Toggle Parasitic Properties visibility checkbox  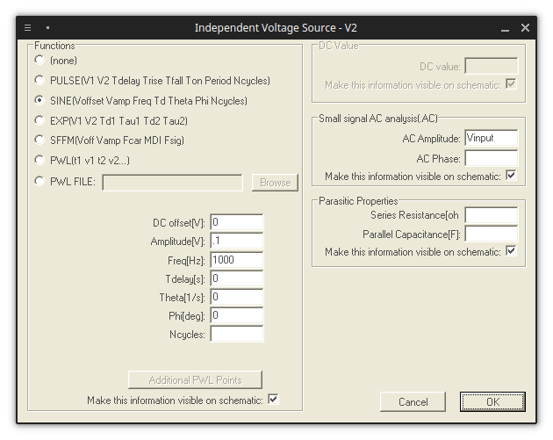coord(511,251)
